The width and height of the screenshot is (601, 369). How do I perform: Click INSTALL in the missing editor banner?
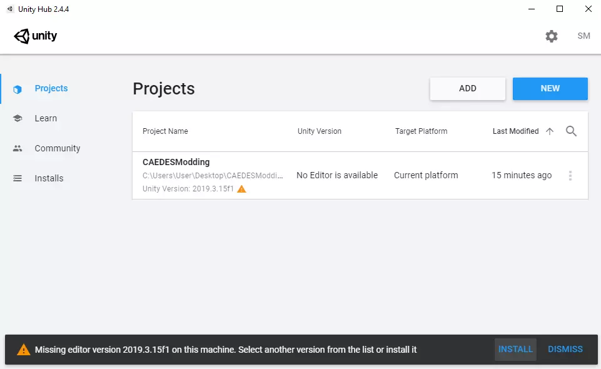tap(515, 350)
